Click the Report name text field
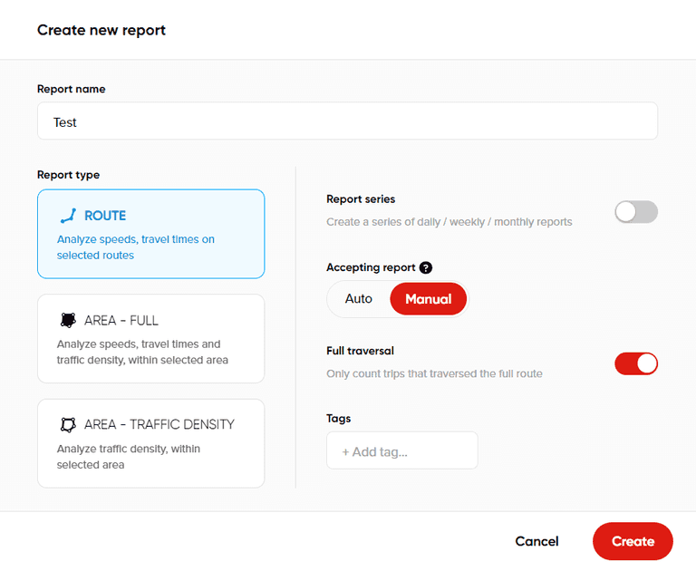The width and height of the screenshot is (696, 571). 347,121
